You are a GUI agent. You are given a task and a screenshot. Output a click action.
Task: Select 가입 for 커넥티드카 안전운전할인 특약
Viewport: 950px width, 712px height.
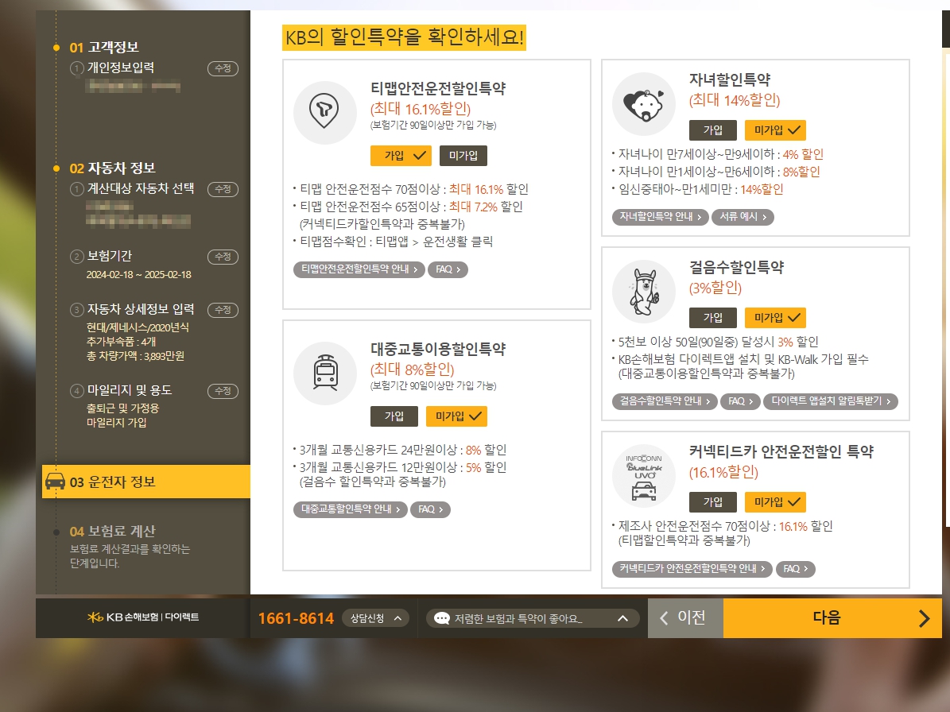713,502
